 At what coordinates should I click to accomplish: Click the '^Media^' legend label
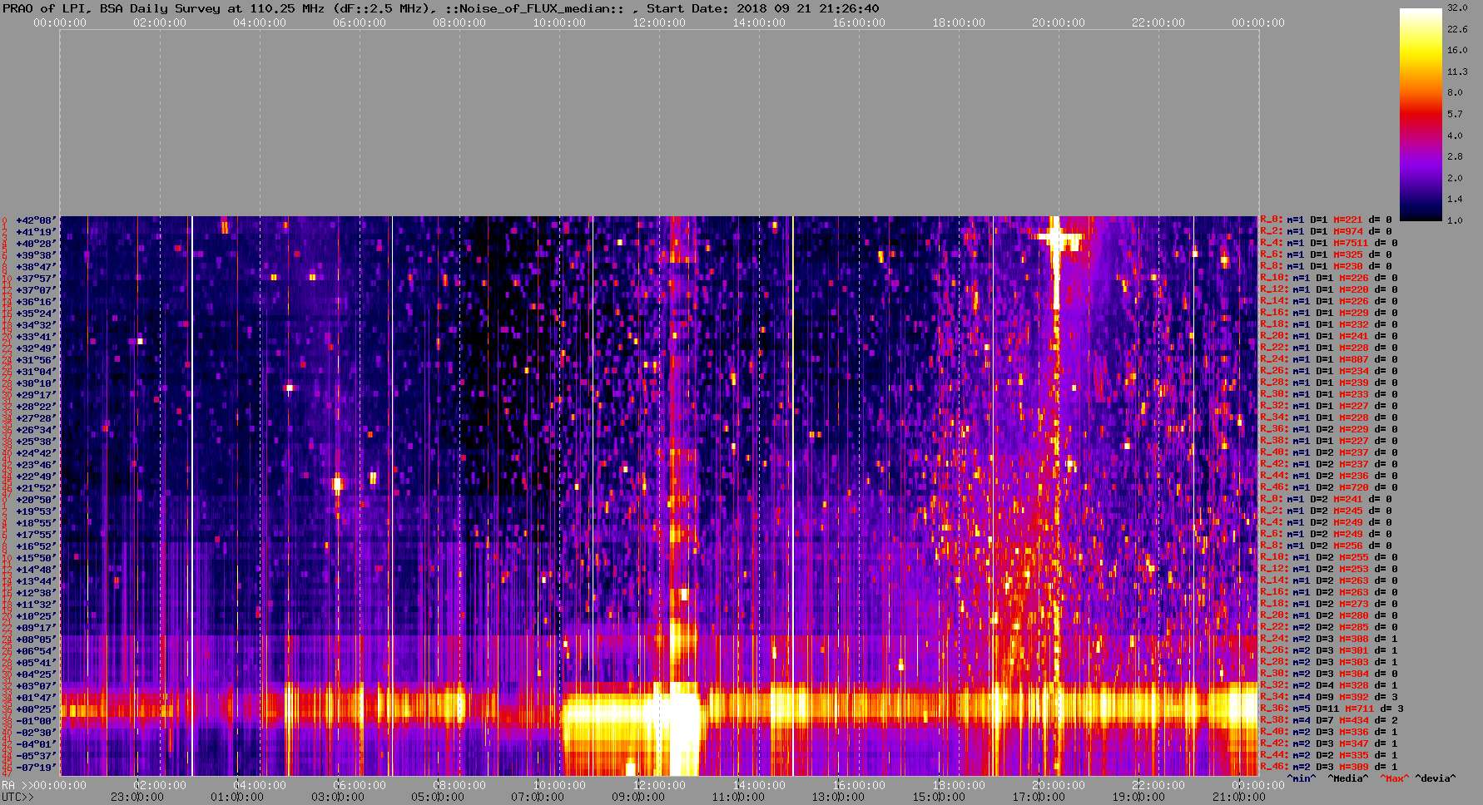point(1347,778)
